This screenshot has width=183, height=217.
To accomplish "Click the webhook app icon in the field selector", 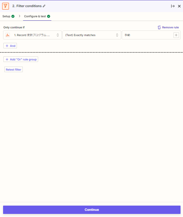I will (8, 35).
